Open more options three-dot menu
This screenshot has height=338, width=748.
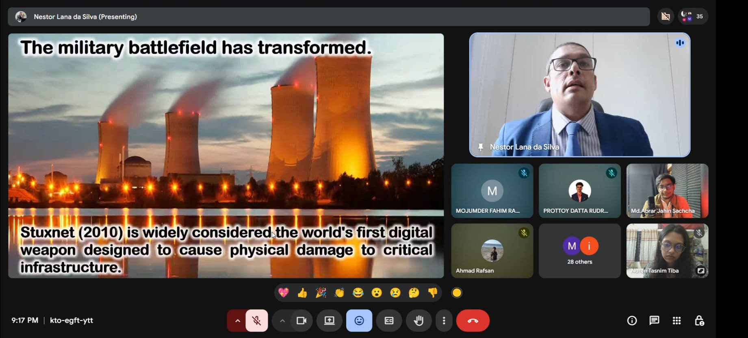click(444, 321)
